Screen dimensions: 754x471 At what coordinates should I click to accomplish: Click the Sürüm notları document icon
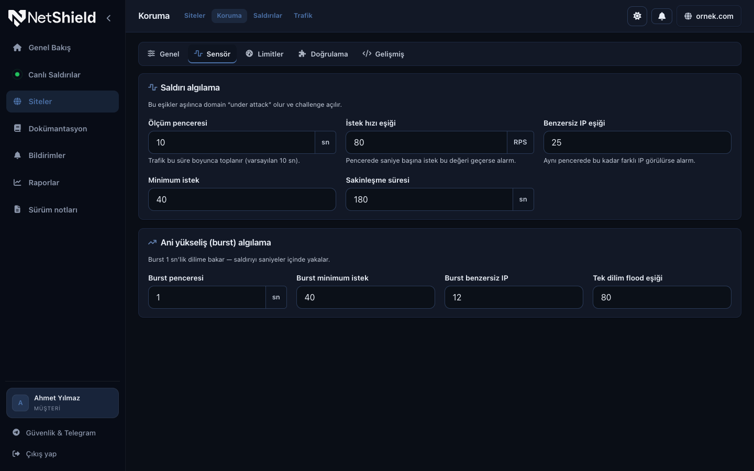17,209
